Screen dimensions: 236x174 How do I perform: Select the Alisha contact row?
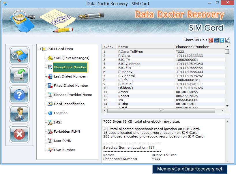click(x=164, y=104)
